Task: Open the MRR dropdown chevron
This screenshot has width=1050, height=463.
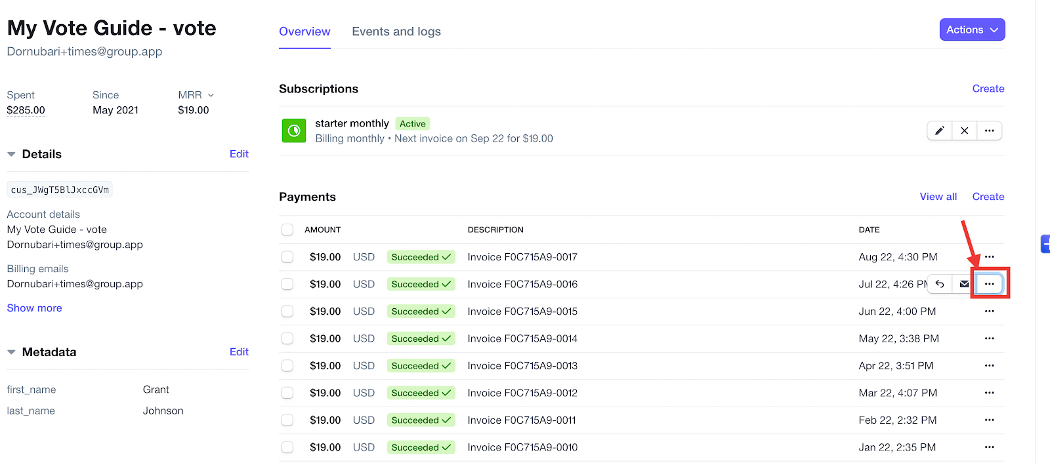Action: (x=211, y=95)
